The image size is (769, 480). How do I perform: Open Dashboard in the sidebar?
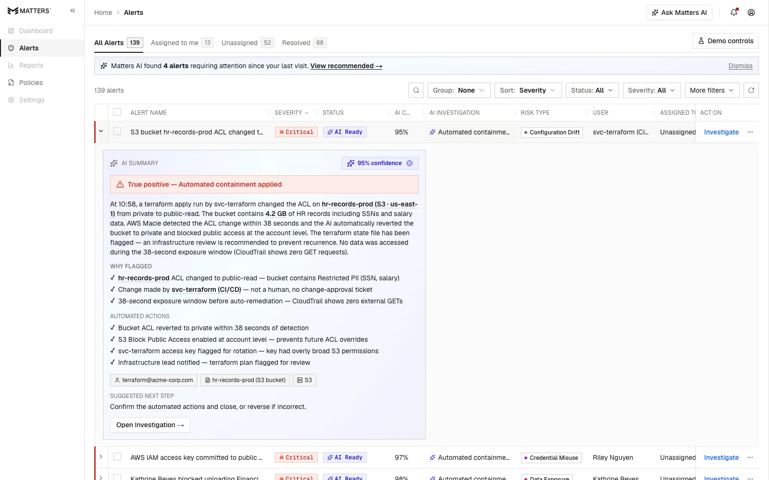[x=42, y=31]
